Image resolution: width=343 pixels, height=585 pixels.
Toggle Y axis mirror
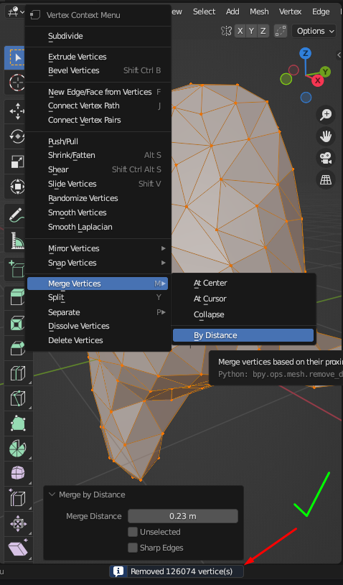coord(252,31)
